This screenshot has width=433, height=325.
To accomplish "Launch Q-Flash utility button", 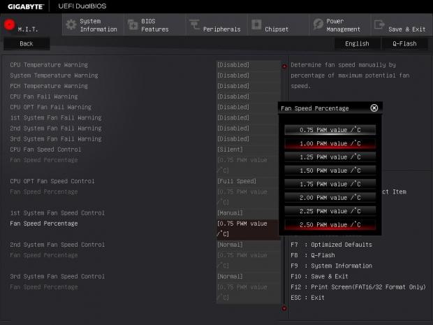I will [404, 43].
